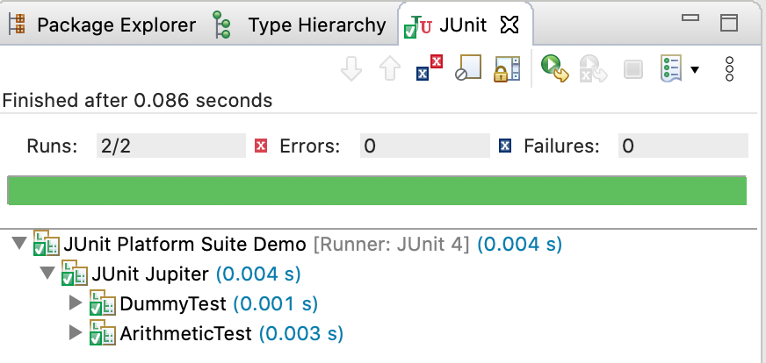
Task: Click the Next Failed Test arrow
Action: 351,68
